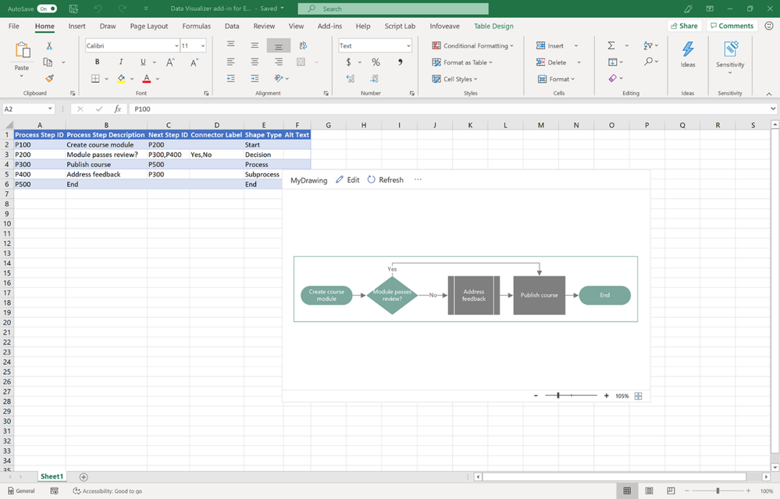Image resolution: width=780 pixels, height=499 pixels.
Task: Center text horizontally
Action: coord(255,62)
